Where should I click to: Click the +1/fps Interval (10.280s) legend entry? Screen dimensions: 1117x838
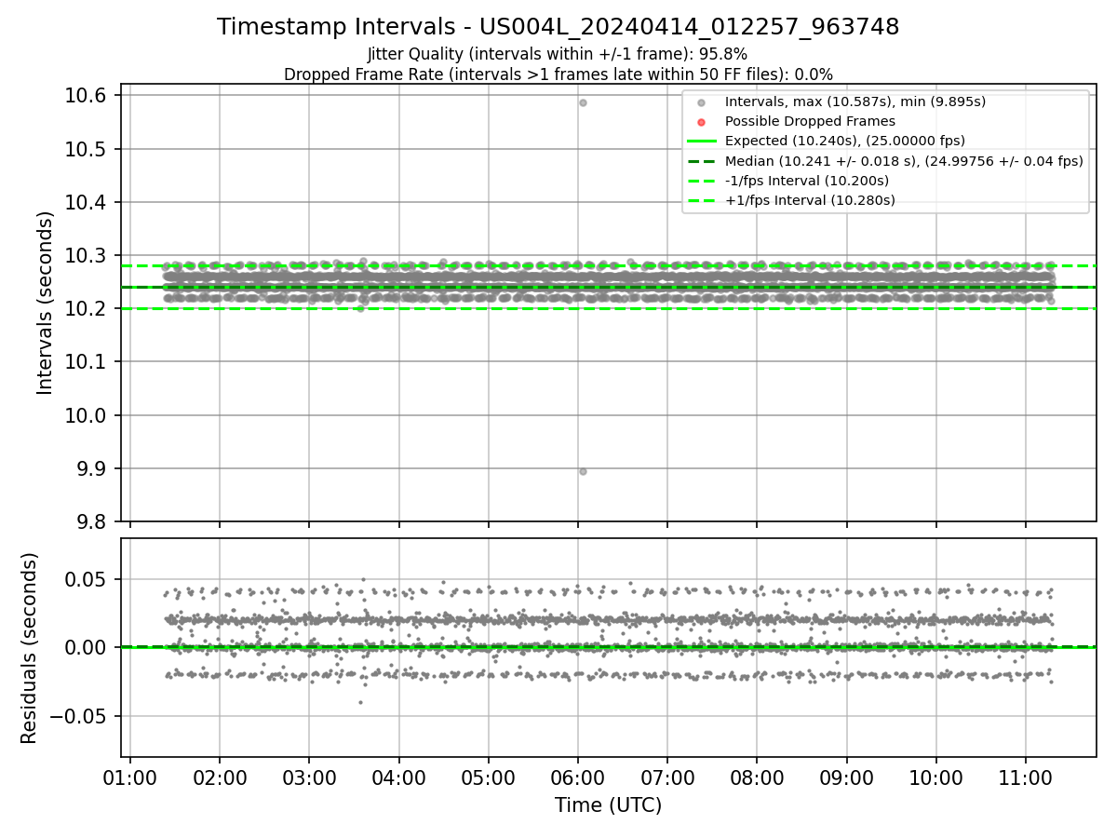pyautogui.click(x=810, y=200)
